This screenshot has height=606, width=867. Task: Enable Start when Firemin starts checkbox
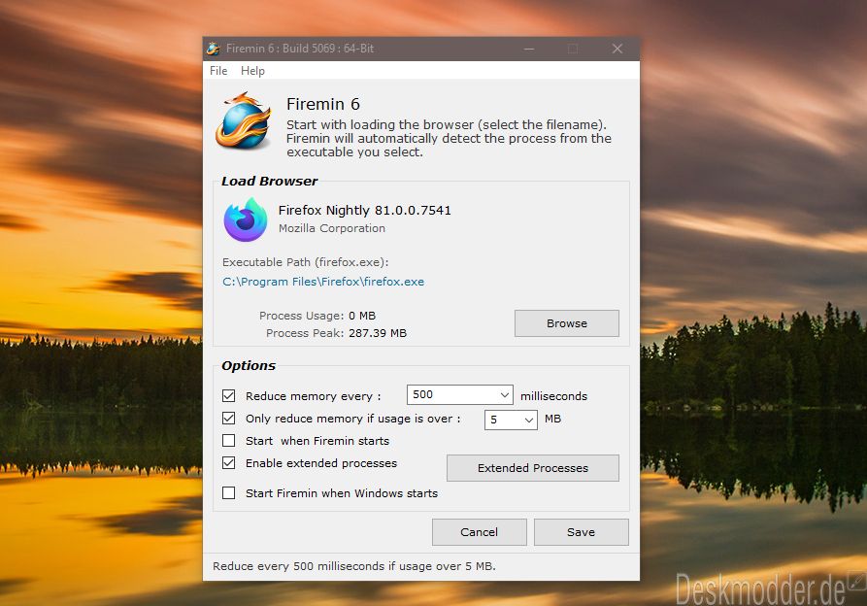pos(229,441)
